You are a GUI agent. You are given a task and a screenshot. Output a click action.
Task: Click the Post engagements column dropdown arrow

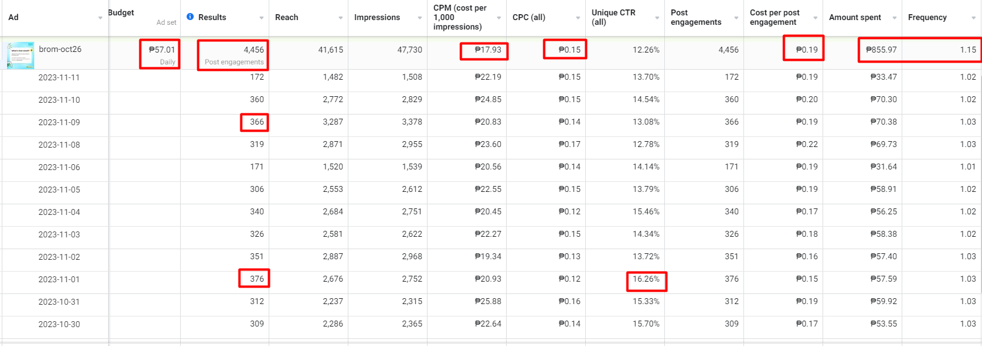736,18
